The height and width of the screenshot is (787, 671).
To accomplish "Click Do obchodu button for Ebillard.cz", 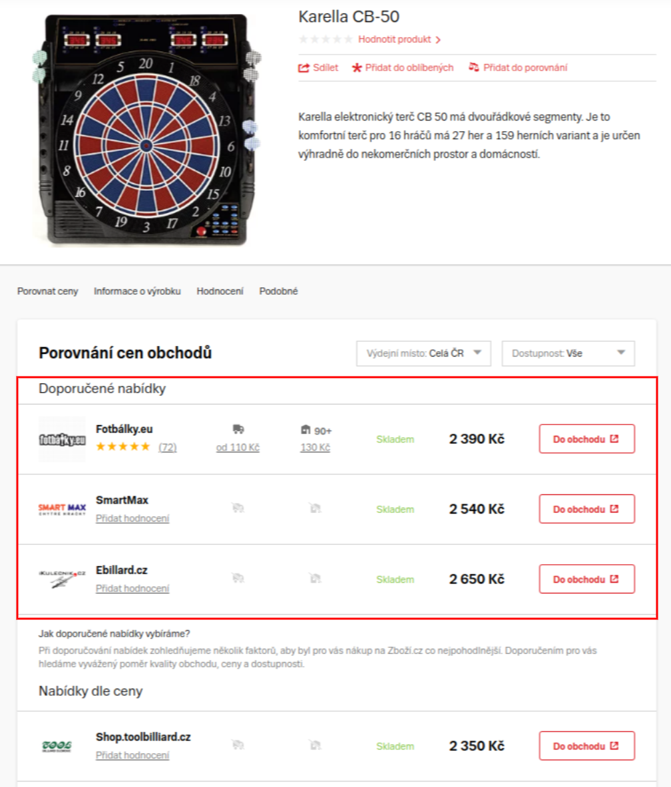I will 586,579.
